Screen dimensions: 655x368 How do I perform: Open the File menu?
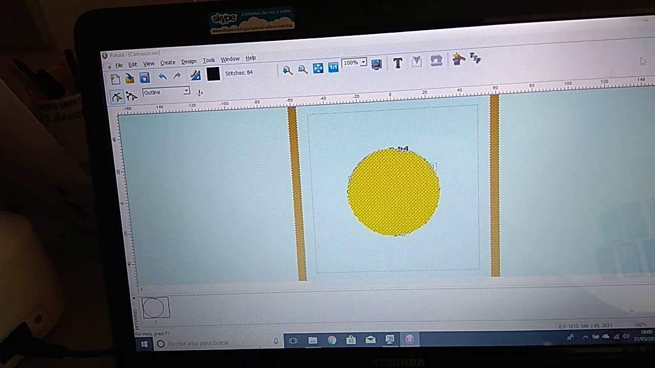pos(119,65)
